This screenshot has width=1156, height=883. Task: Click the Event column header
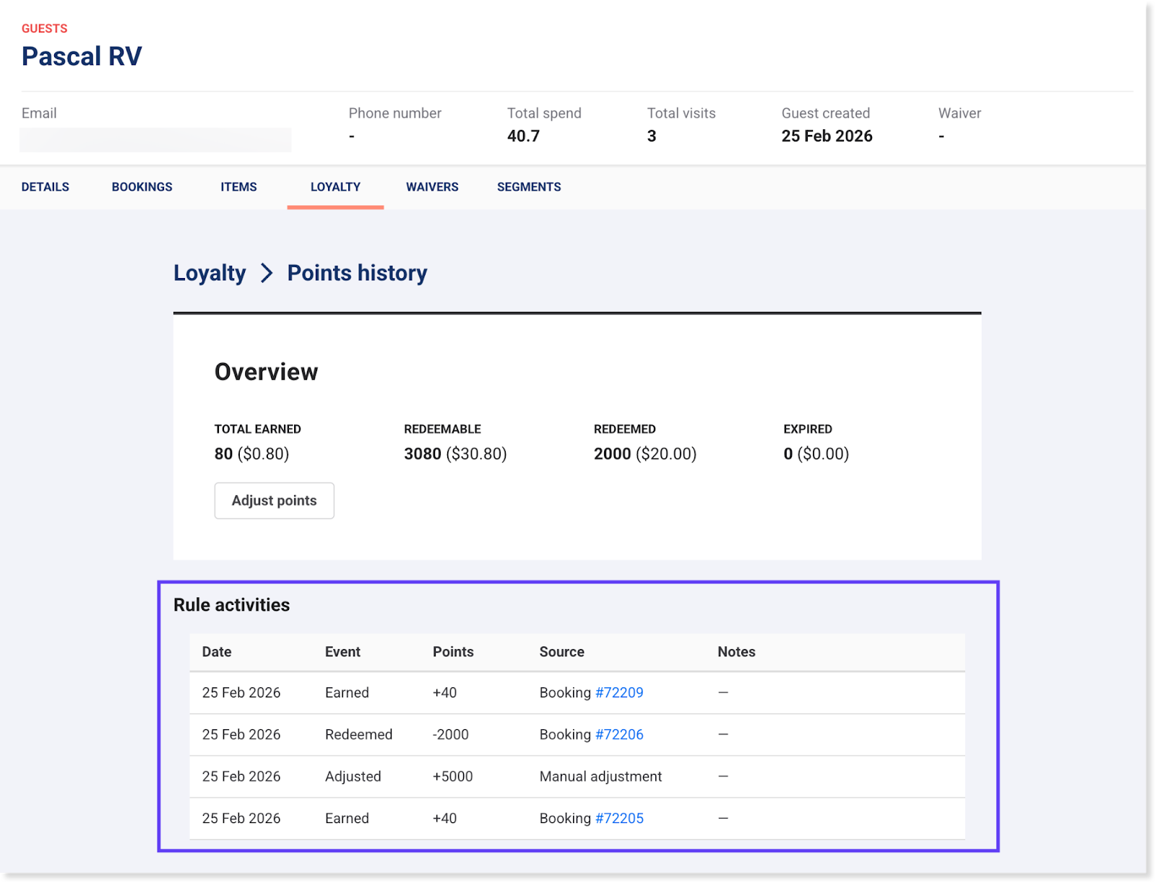(342, 652)
